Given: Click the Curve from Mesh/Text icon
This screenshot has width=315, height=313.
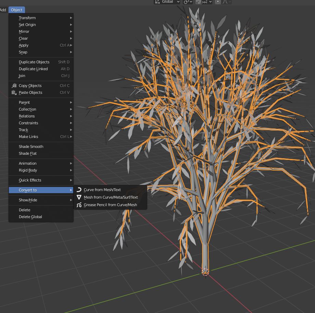Looking at the screenshot, I should [x=79, y=190].
